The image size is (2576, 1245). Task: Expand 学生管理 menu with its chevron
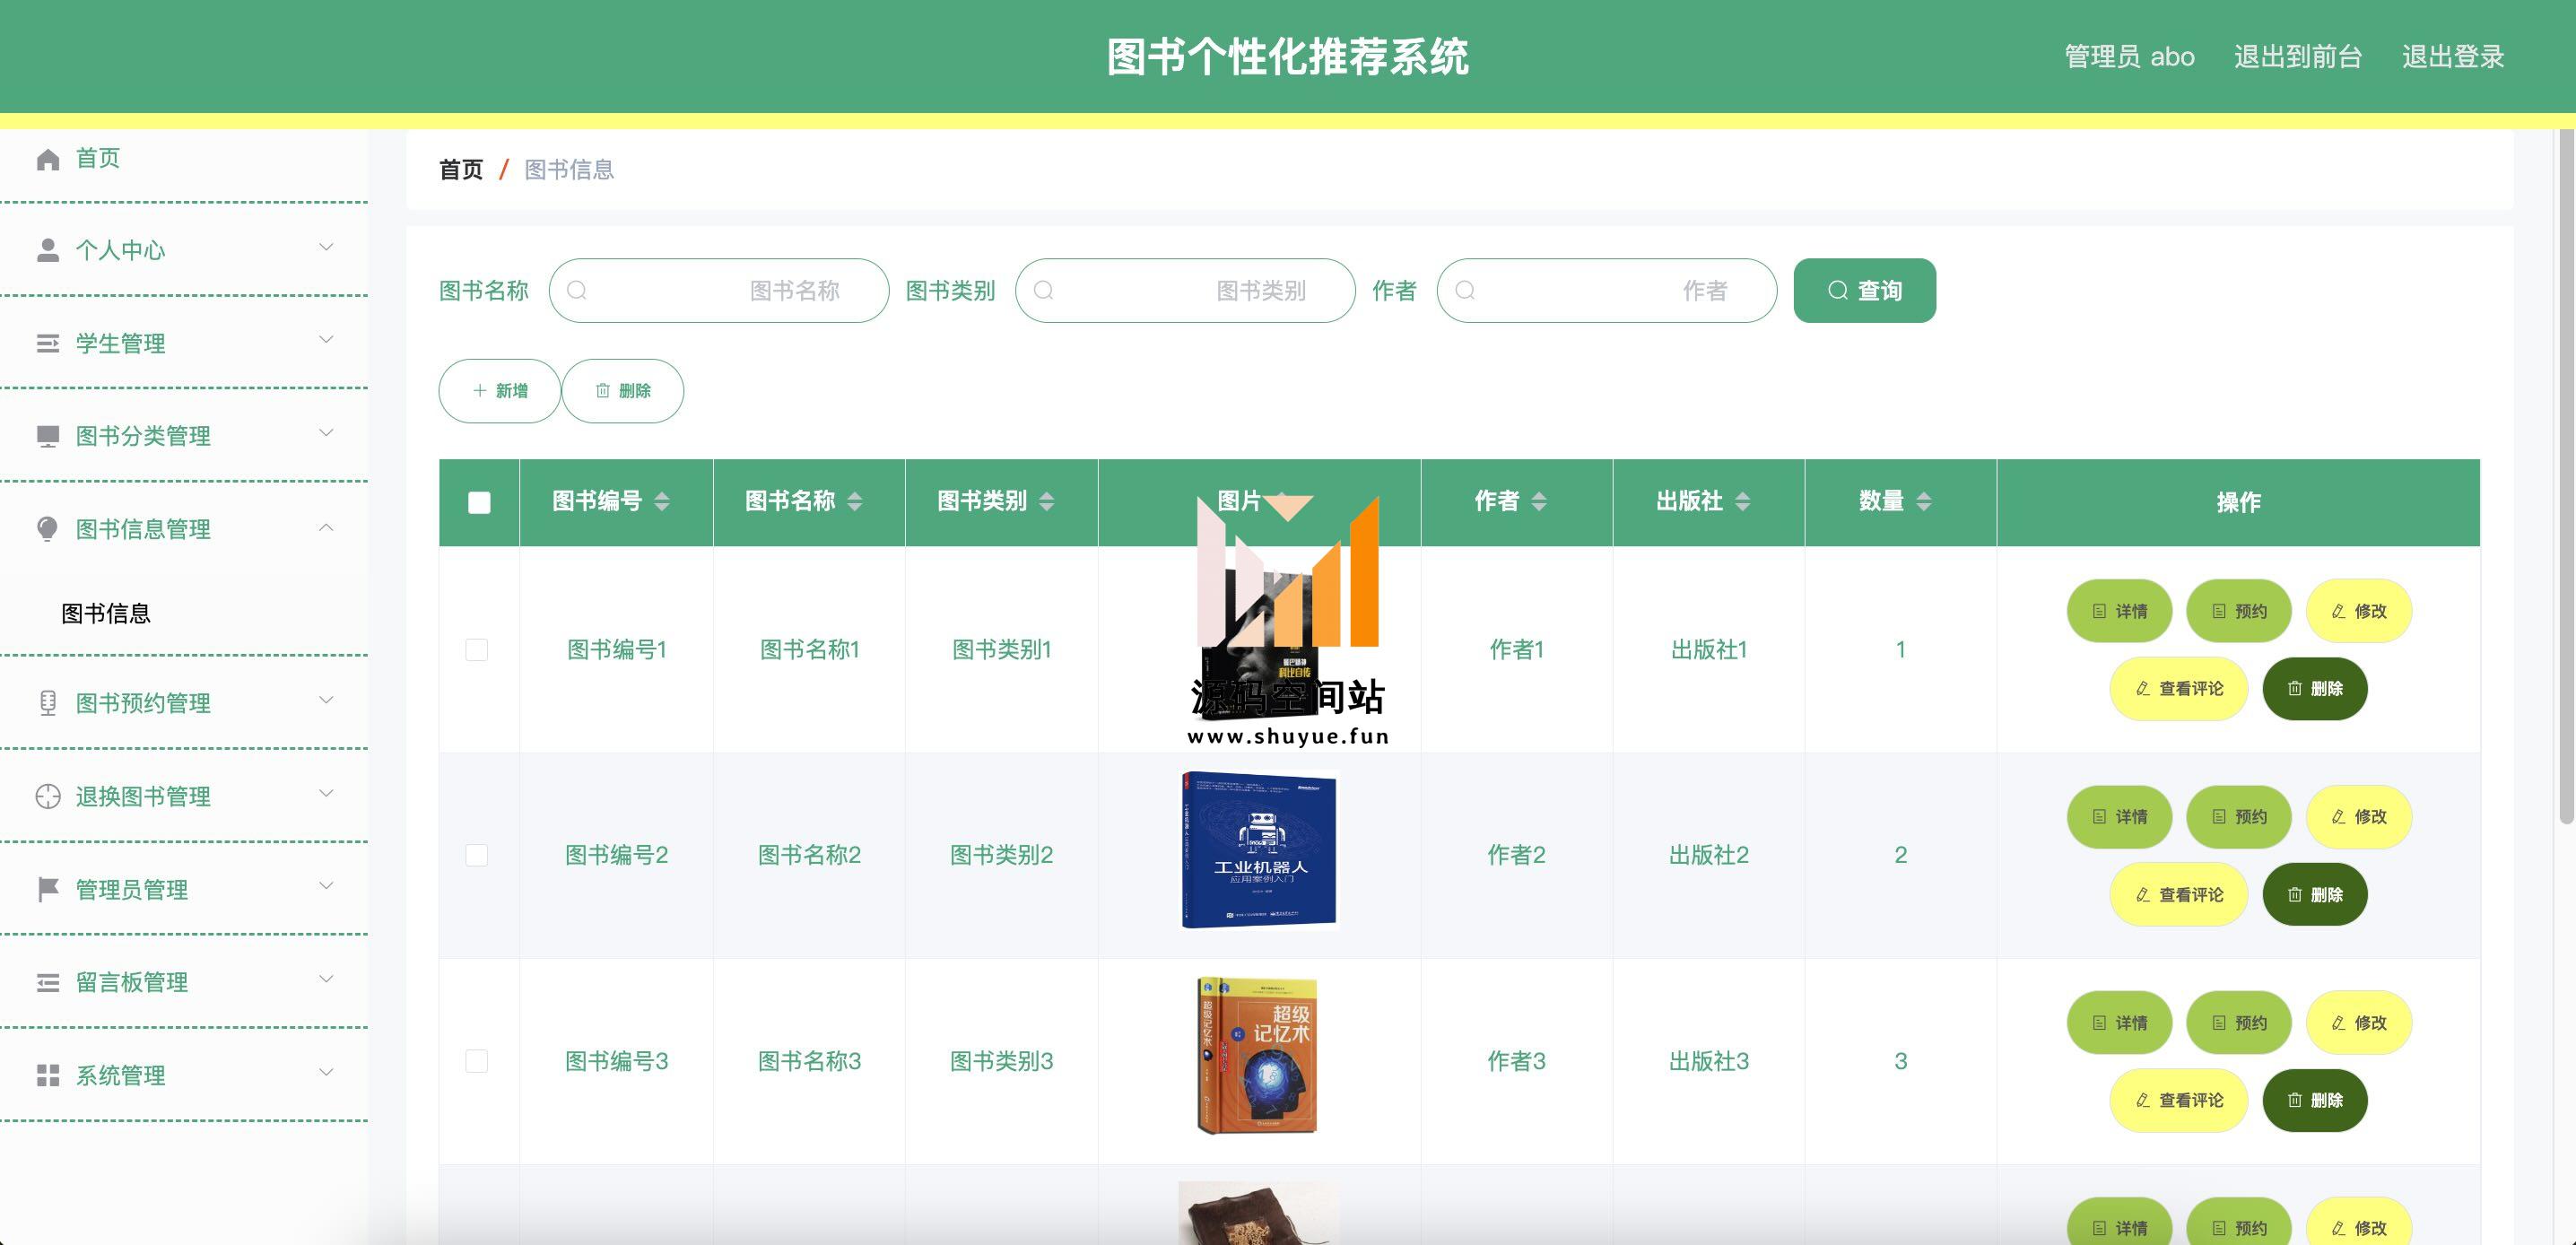pos(326,340)
